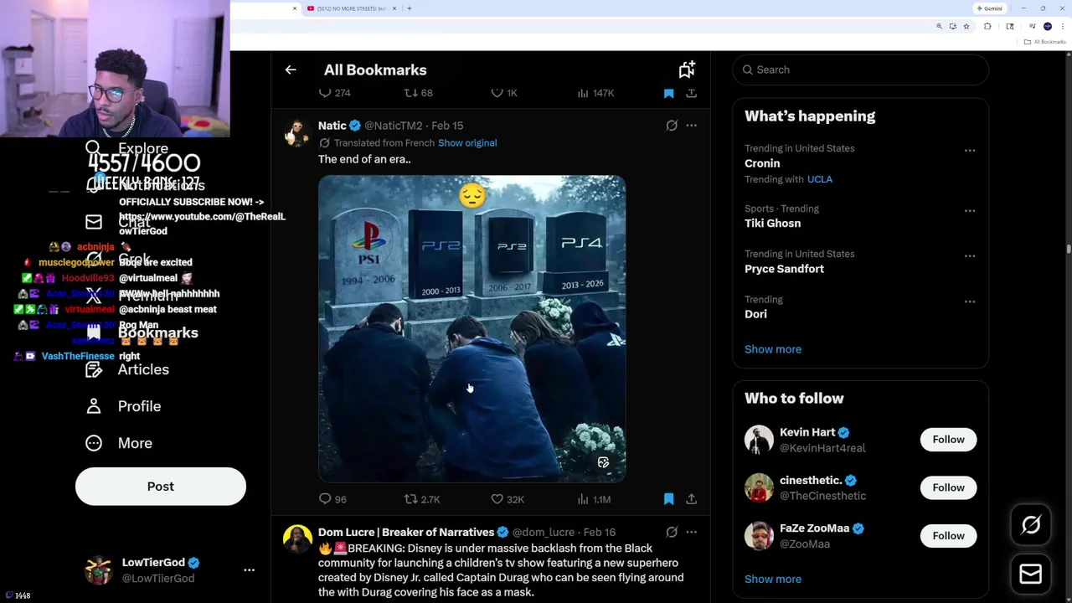This screenshot has height=603, width=1072.
Task: Follow FaZe ZooMaa
Action: (948, 535)
